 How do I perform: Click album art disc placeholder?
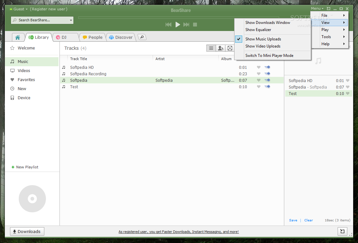32,199
